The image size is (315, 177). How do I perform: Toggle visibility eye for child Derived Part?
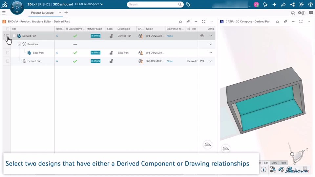coord(202,61)
